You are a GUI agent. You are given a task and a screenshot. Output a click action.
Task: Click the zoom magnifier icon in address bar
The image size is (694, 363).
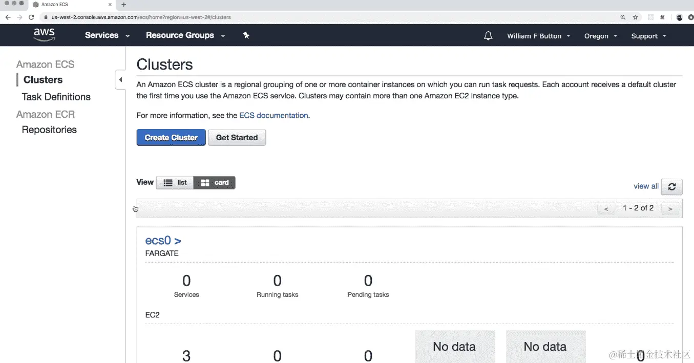623,17
